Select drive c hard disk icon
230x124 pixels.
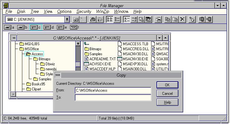pos(34,27)
